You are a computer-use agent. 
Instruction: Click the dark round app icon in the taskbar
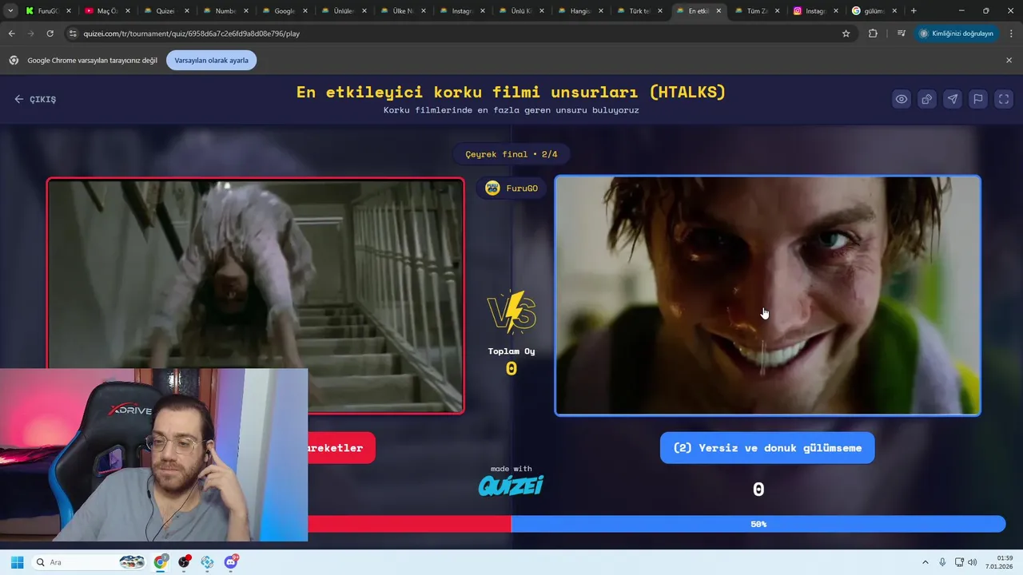pyautogui.click(x=185, y=562)
